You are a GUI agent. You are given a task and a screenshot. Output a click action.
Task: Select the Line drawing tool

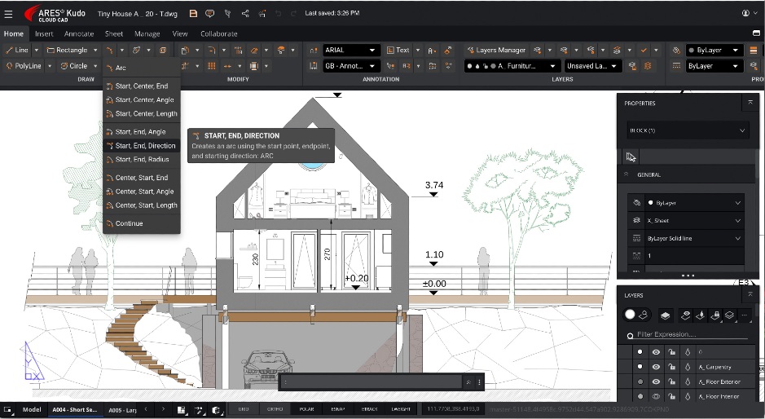(x=17, y=51)
